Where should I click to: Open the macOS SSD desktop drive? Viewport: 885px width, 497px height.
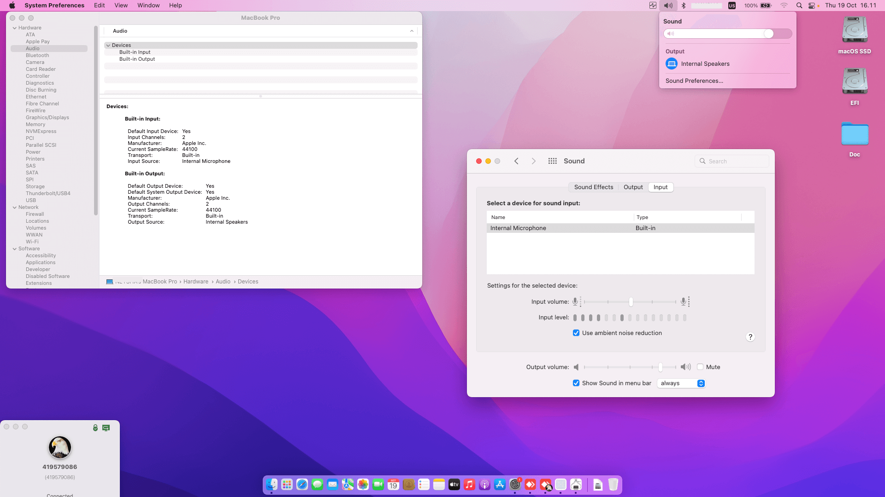coord(854,31)
